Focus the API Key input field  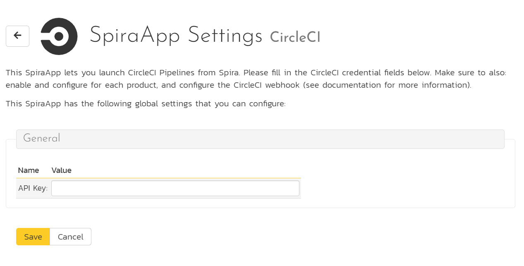(x=175, y=188)
